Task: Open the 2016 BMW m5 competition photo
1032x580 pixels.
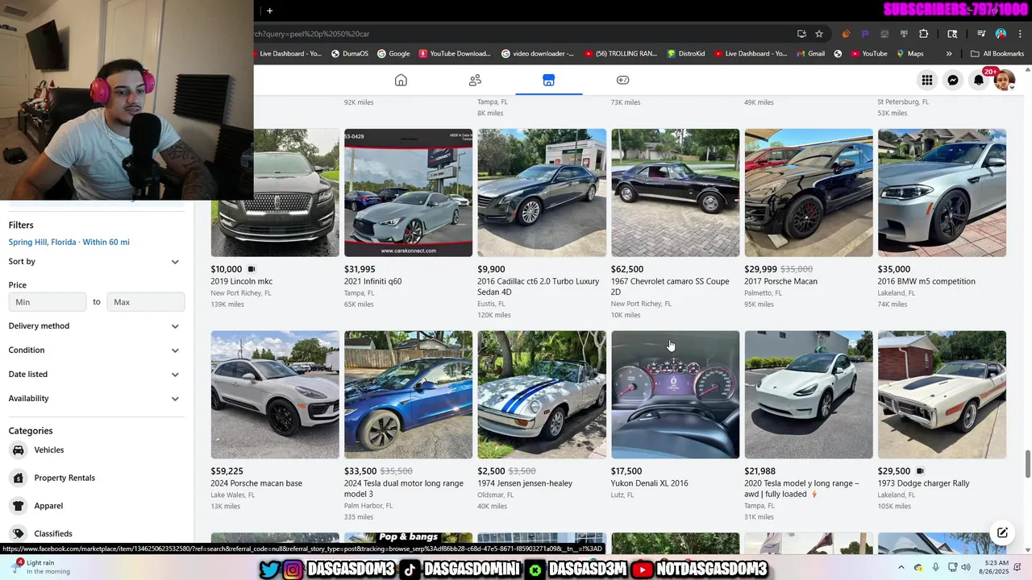Action: coord(942,193)
